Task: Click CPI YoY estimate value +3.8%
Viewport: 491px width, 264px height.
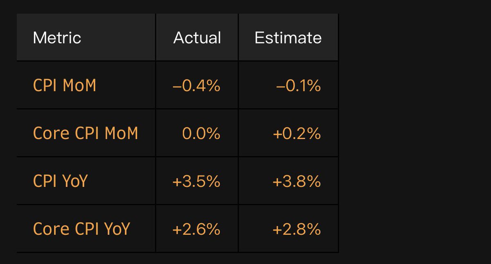Action: (x=297, y=181)
